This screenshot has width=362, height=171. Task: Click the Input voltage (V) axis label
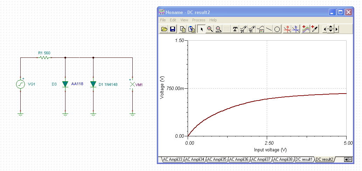270,150
